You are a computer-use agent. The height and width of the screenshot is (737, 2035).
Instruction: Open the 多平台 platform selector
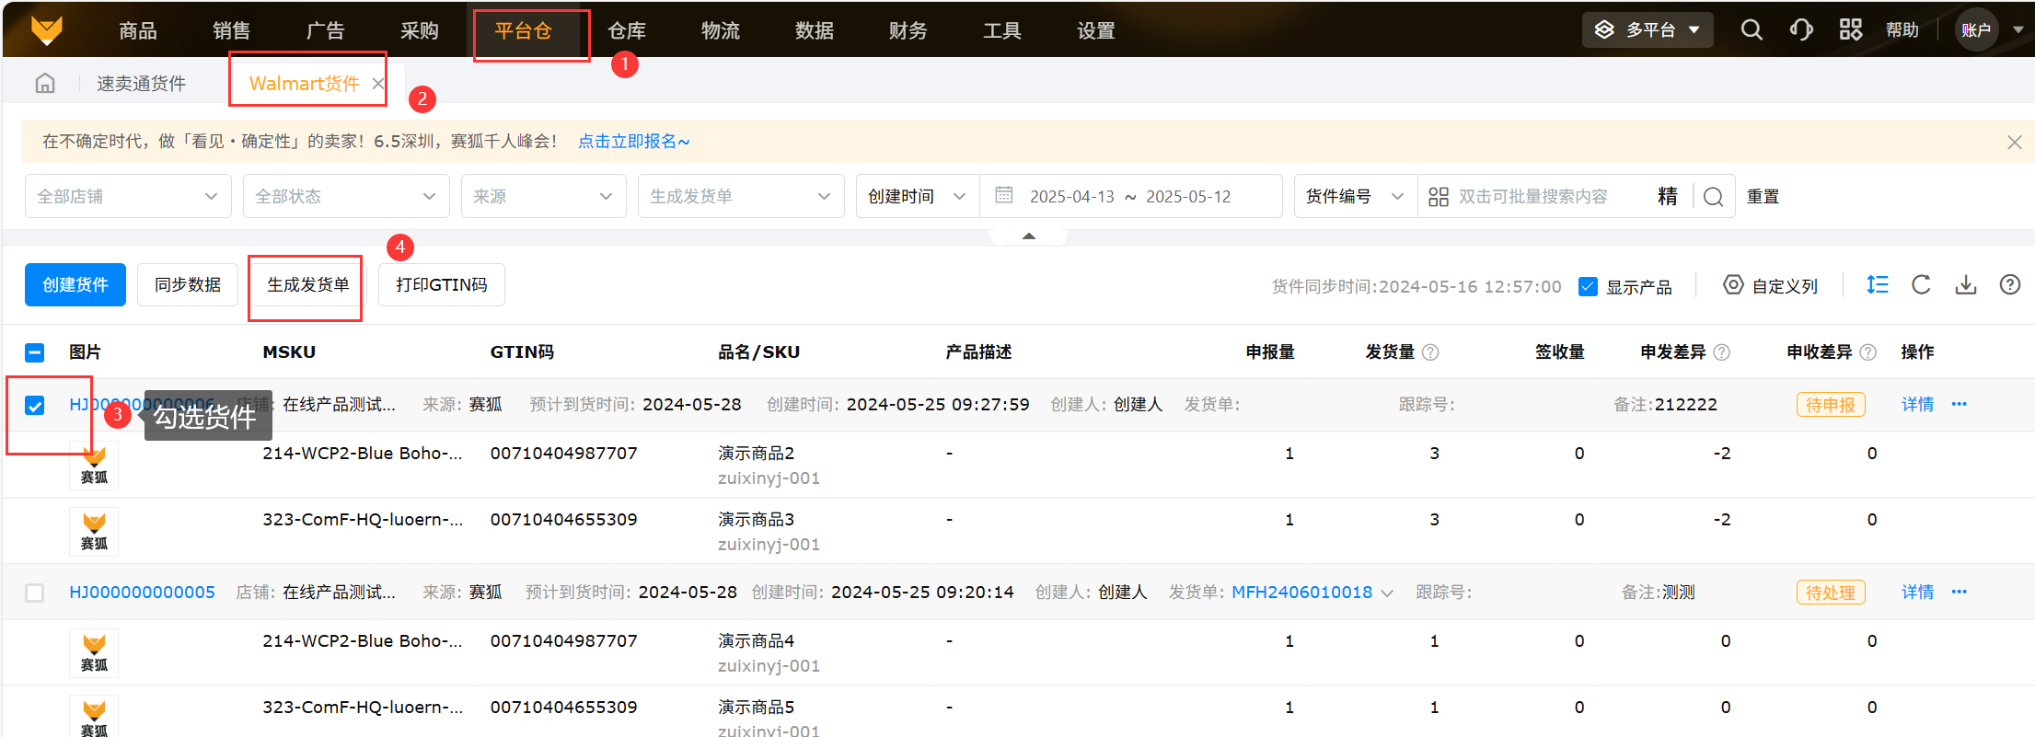(1648, 30)
